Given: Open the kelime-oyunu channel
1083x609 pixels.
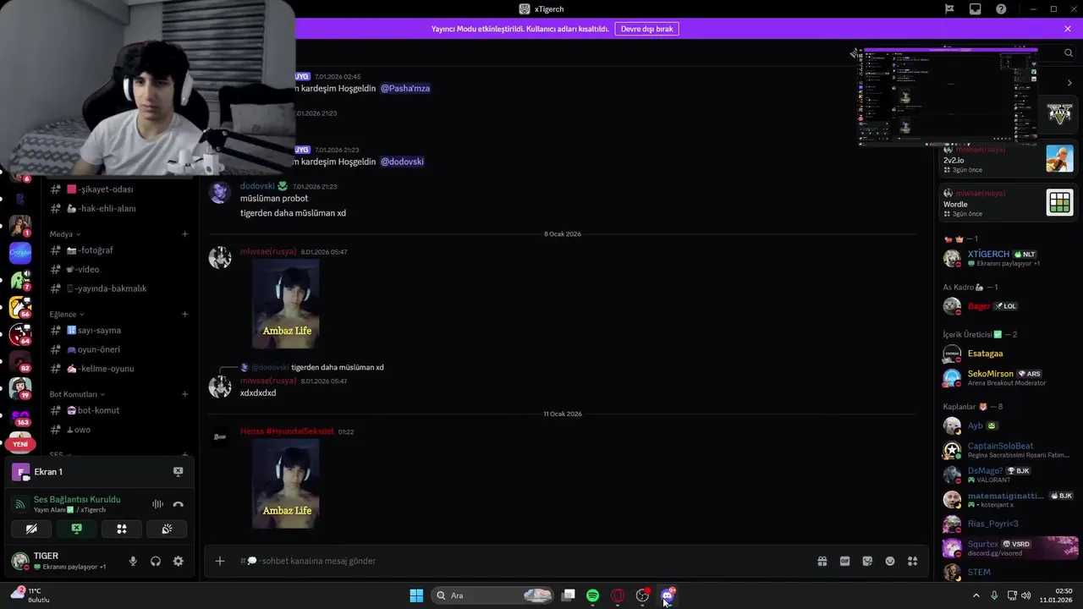Looking at the screenshot, I should (x=118, y=369).
